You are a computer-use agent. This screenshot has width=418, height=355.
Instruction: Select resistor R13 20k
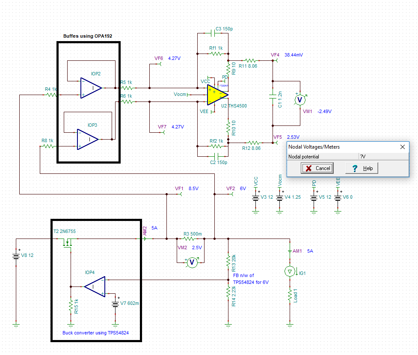tap(228, 261)
